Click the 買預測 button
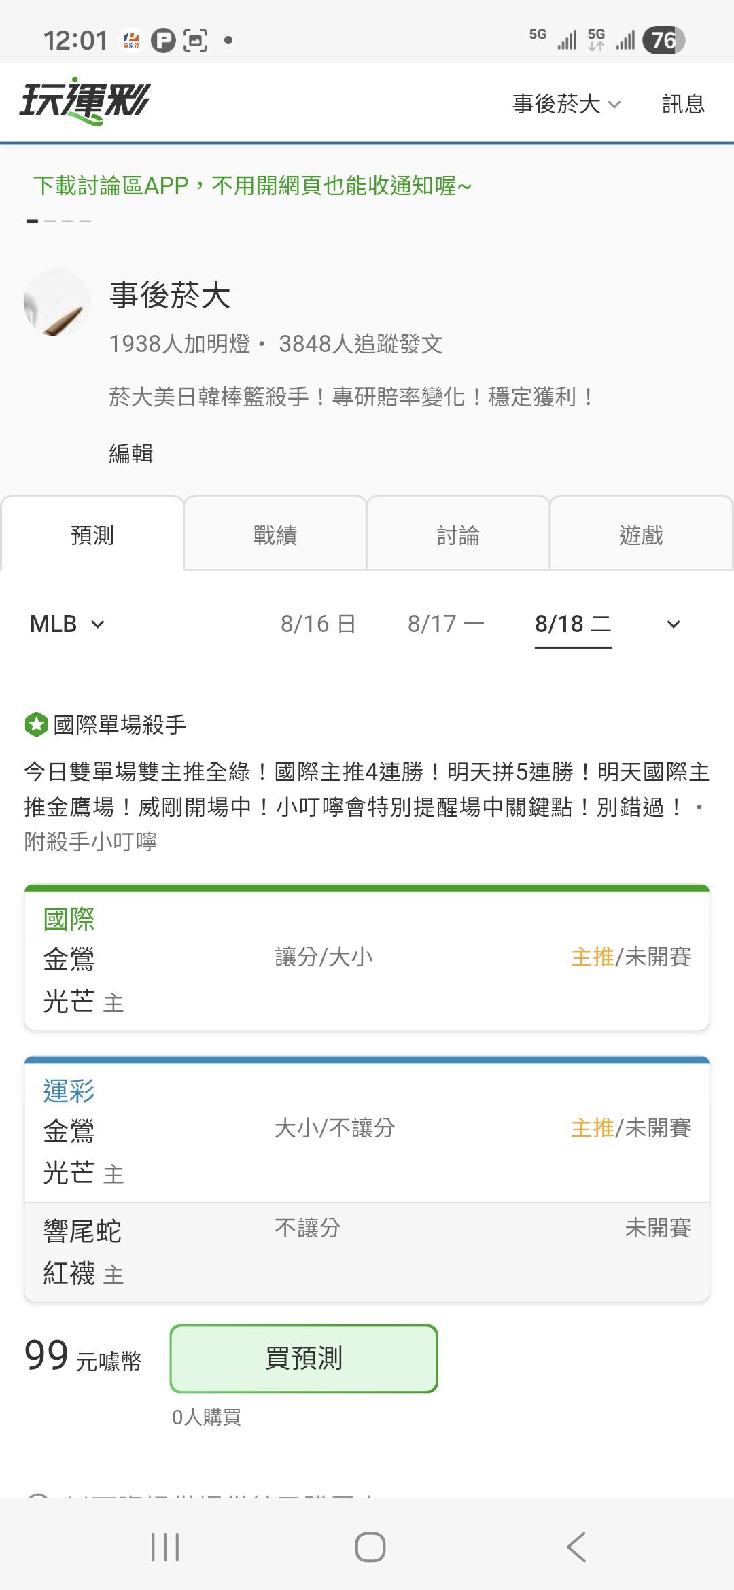Screen dimensions: 734x1590 [x=304, y=1358]
